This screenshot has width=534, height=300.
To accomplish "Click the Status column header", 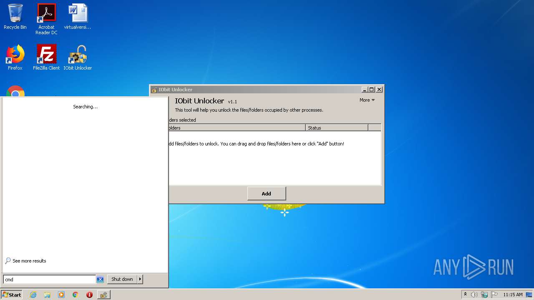I will [337, 128].
